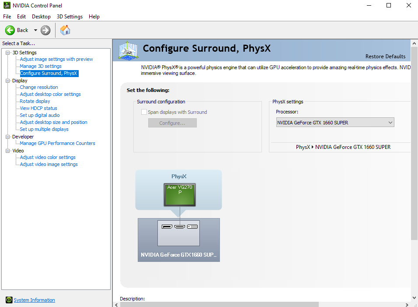418x307 pixels.
Task: Maximize the NVIDIA Control Panel window
Action: click(x=389, y=5)
